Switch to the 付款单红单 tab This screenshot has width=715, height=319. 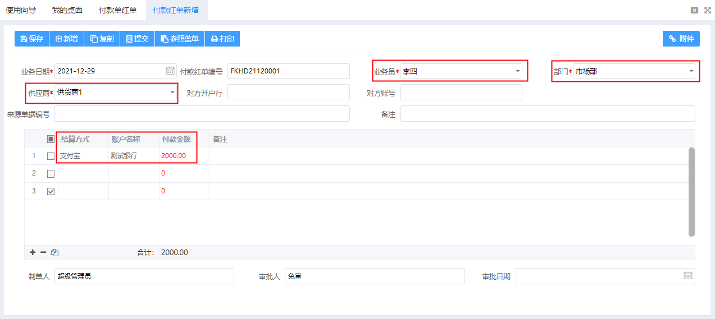pos(117,10)
